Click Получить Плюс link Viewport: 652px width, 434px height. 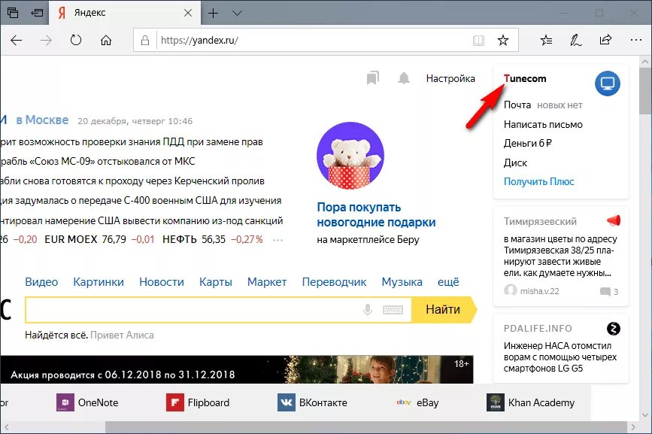click(x=539, y=182)
